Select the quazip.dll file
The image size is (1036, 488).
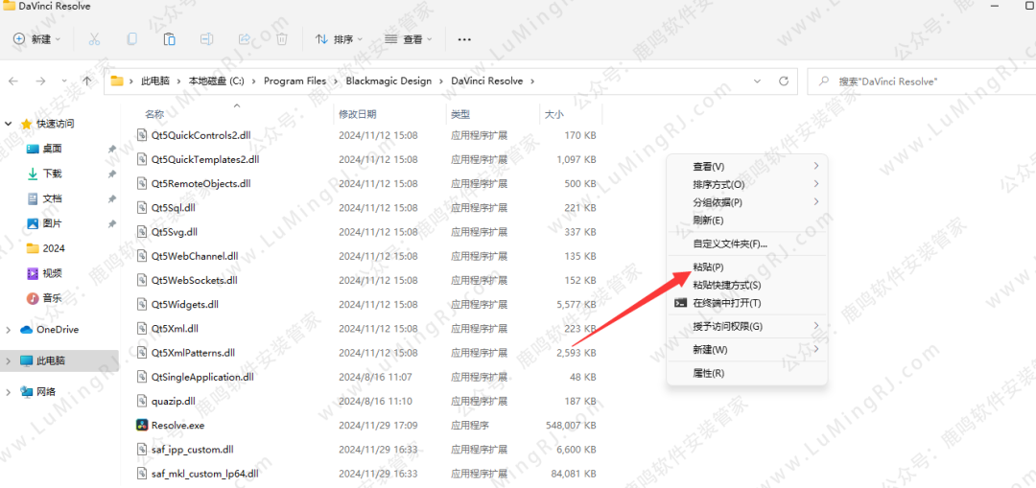point(173,401)
